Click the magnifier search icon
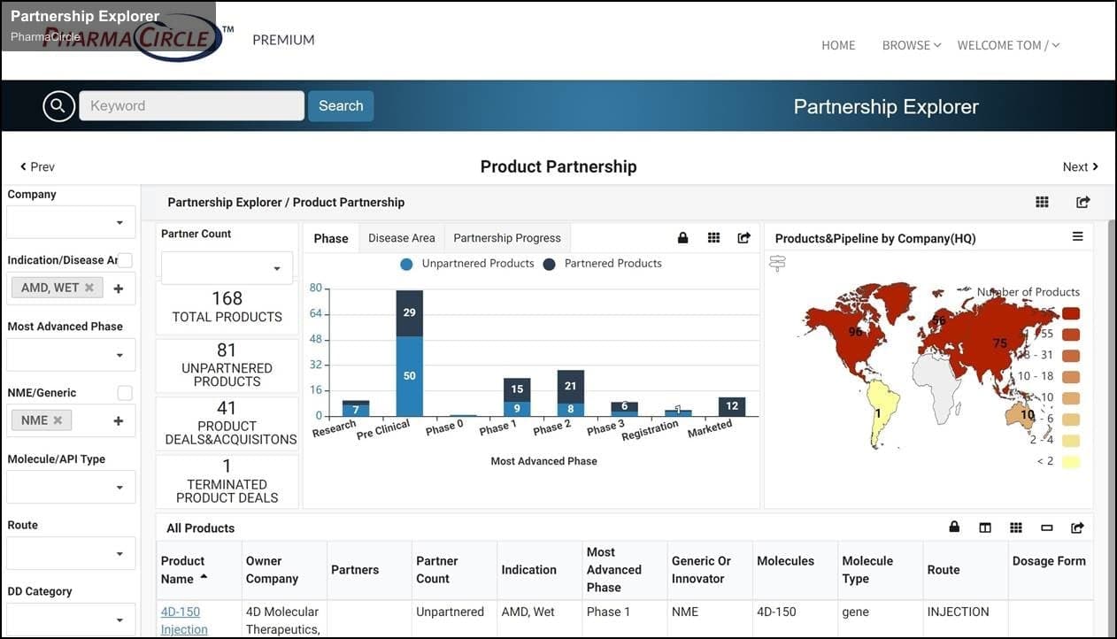The height and width of the screenshot is (639, 1117). pos(58,106)
